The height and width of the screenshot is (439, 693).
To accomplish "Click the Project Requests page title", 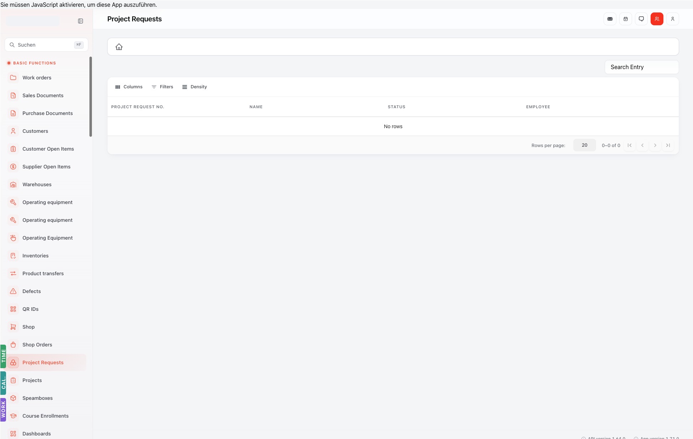I will (x=134, y=19).
